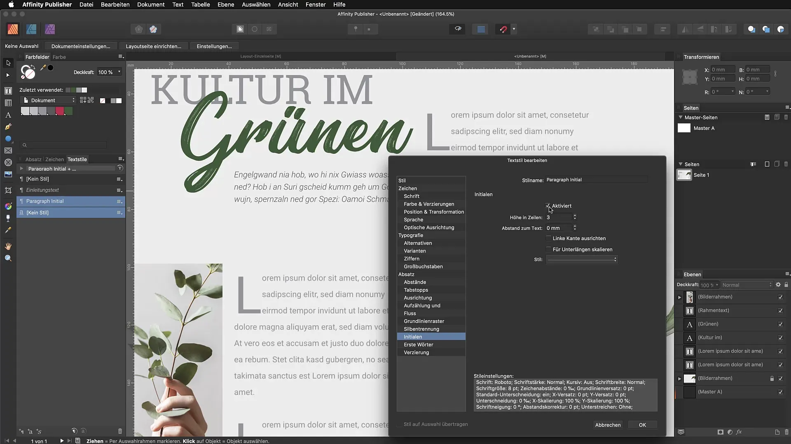Switch to the Zeichen tab
The width and height of the screenshot is (791, 444).
[x=54, y=159]
